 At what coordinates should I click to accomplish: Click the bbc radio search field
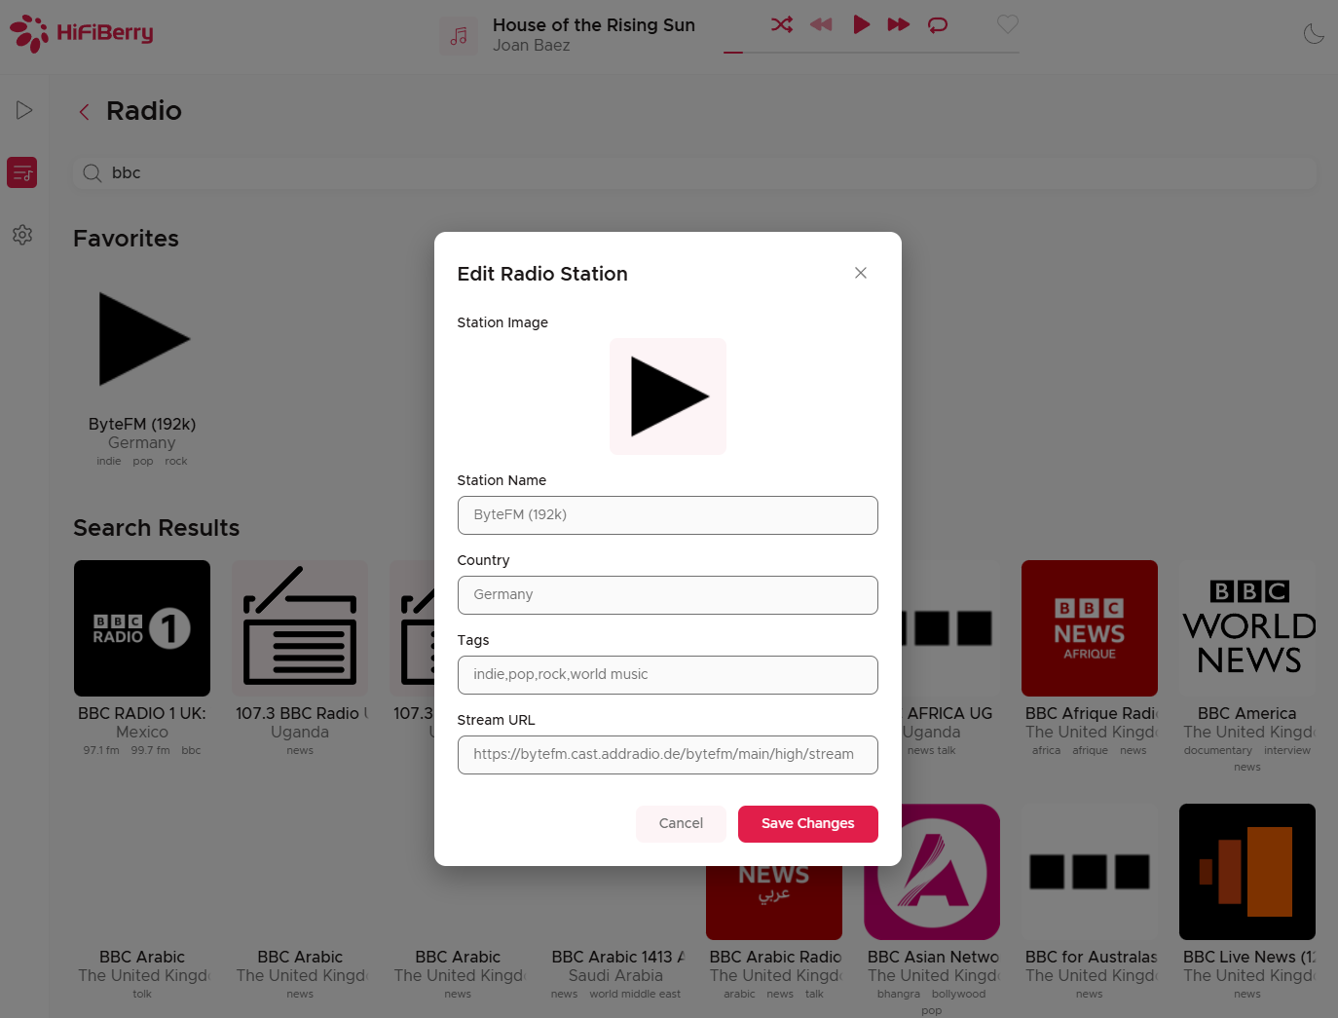click(x=695, y=173)
